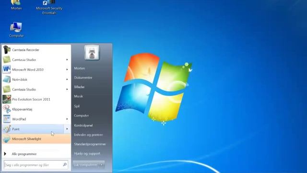Click the Microsoft Silverlight icon
The height and width of the screenshot is (173, 307).
coord(7,139)
